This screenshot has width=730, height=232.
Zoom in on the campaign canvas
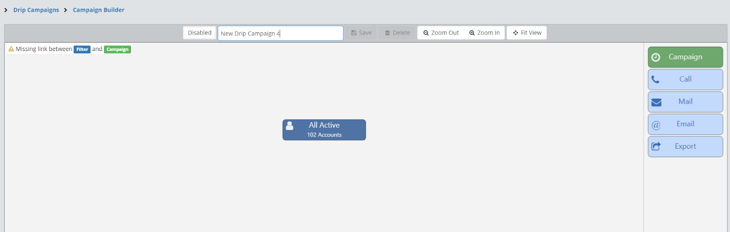(x=484, y=33)
